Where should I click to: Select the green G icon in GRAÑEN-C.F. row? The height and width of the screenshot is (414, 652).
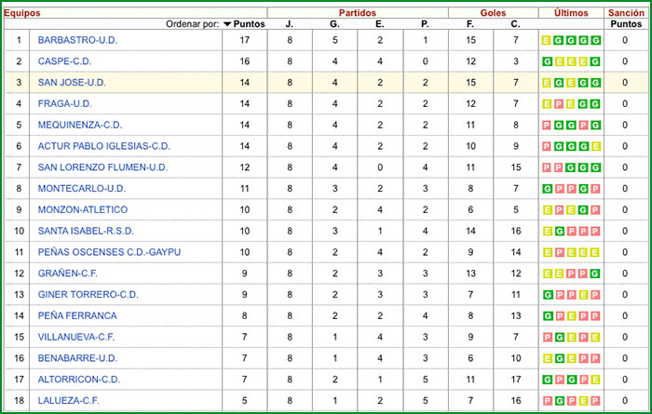[594, 274]
